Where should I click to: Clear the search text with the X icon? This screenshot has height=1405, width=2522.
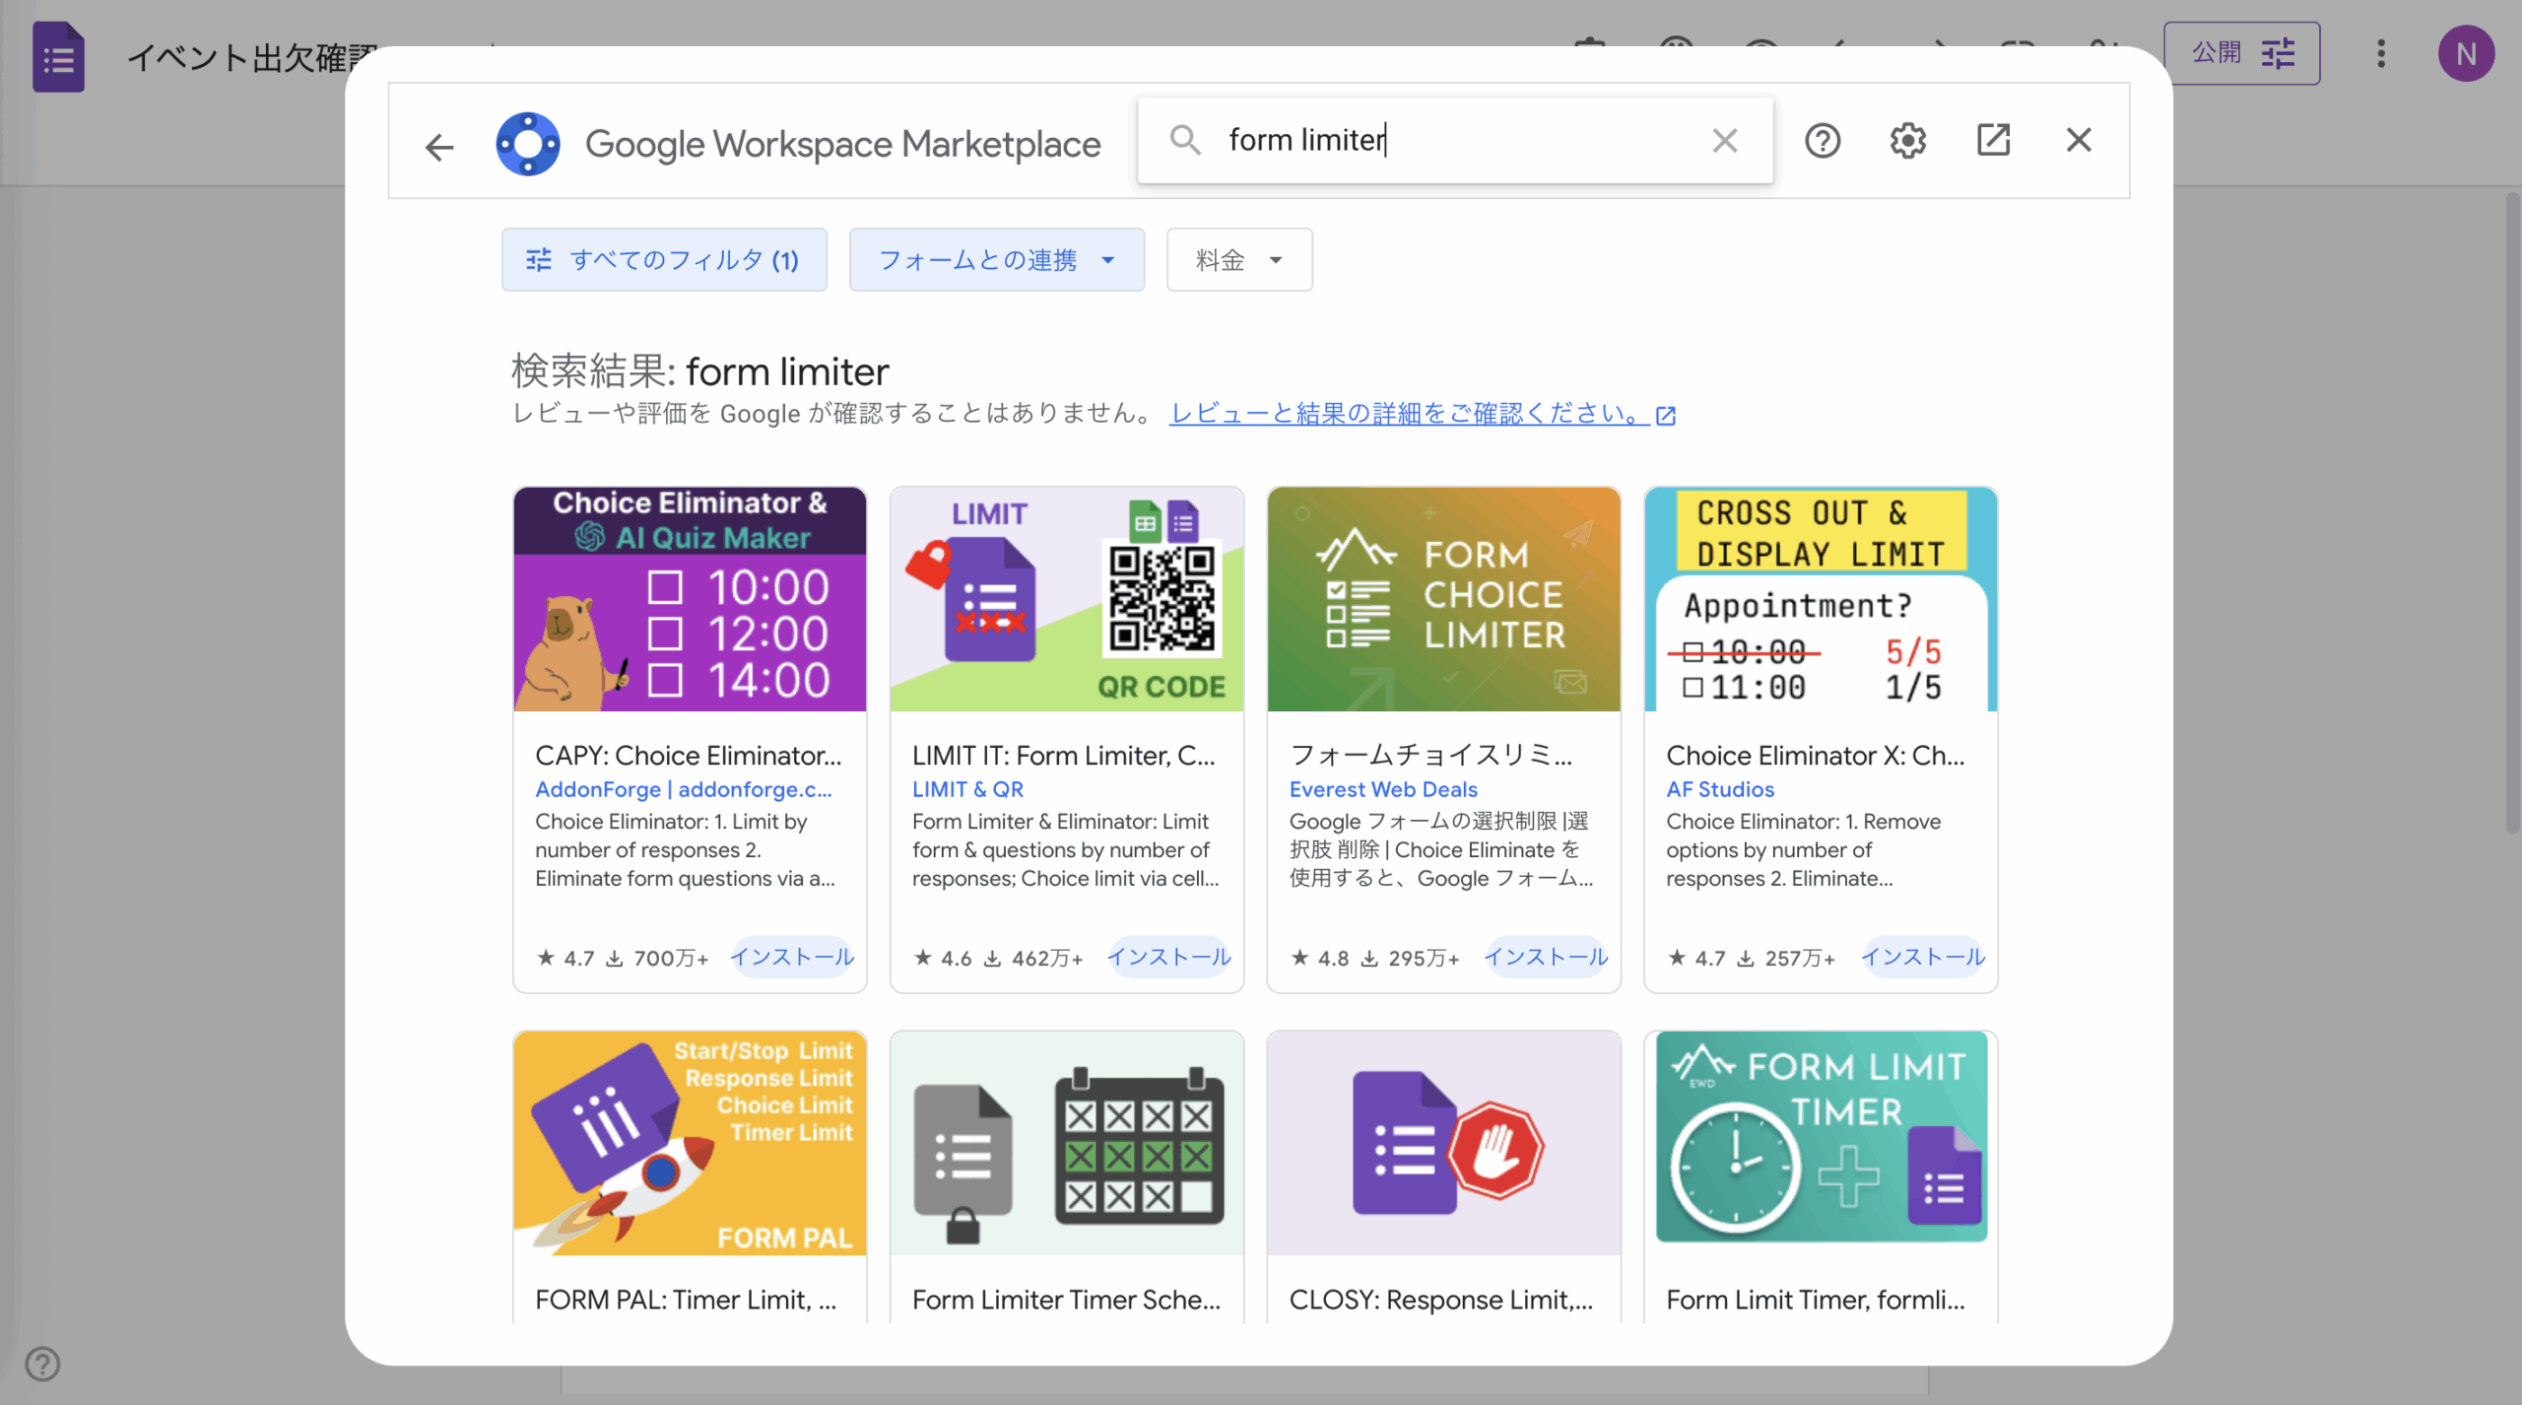click(1725, 140)
